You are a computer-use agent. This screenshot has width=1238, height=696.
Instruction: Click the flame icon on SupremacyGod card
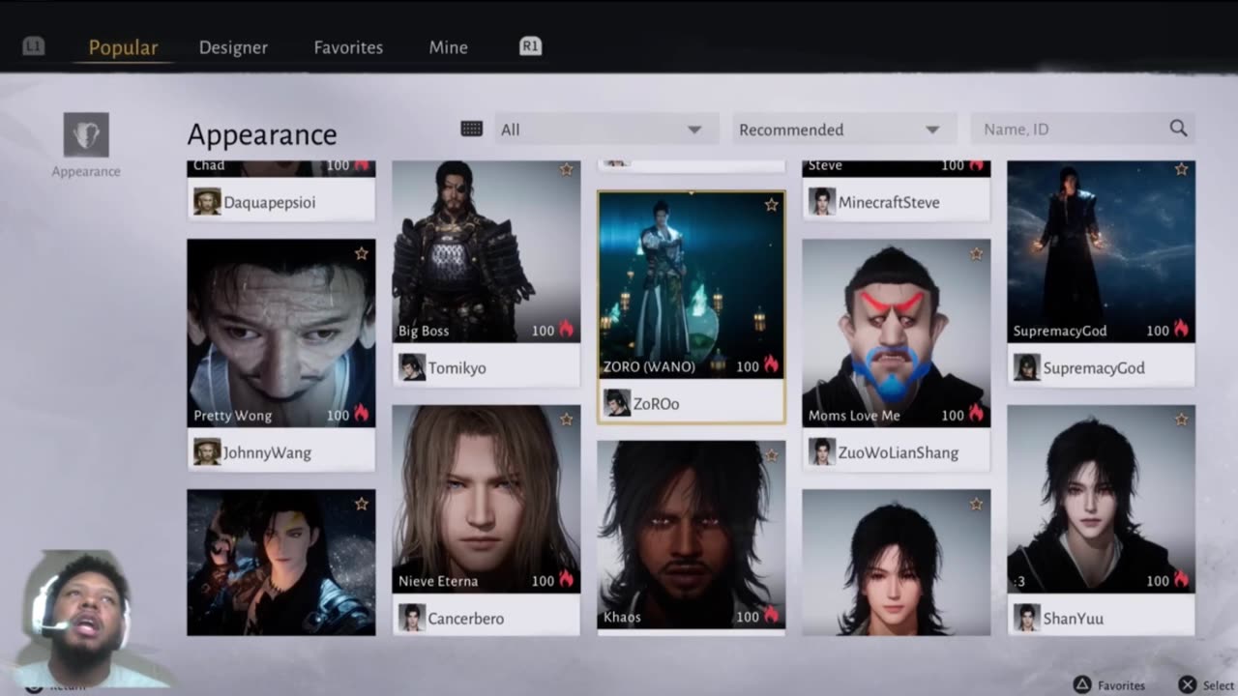1181,330
